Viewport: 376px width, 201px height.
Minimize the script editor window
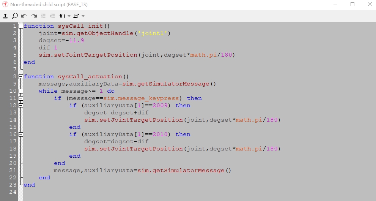pos(335,4)
